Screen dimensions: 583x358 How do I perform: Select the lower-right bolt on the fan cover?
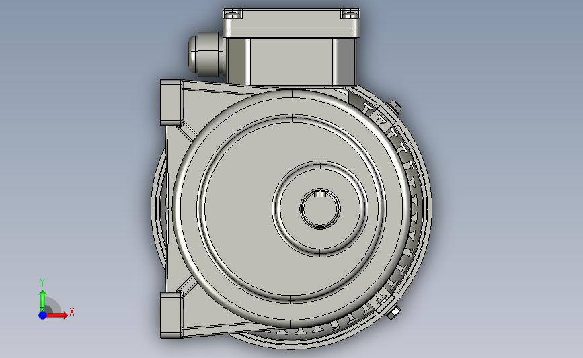pyautogui.click(x=393, y=312)
